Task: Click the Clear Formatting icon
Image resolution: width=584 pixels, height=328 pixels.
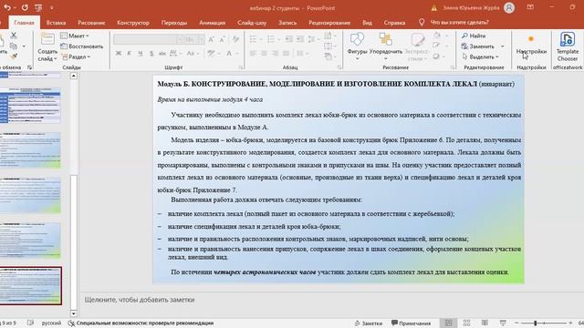Action: click(235, 39)
